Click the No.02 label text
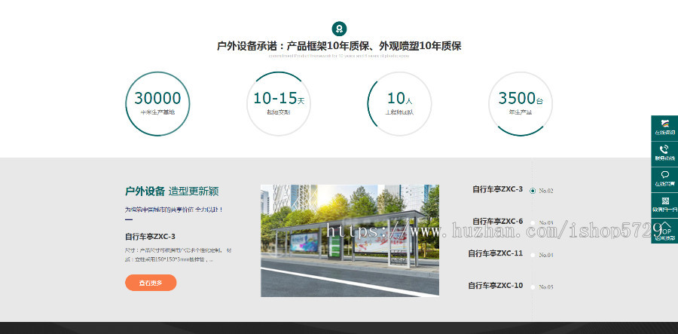This screenshot has width=678, height=334. [546, 191]
